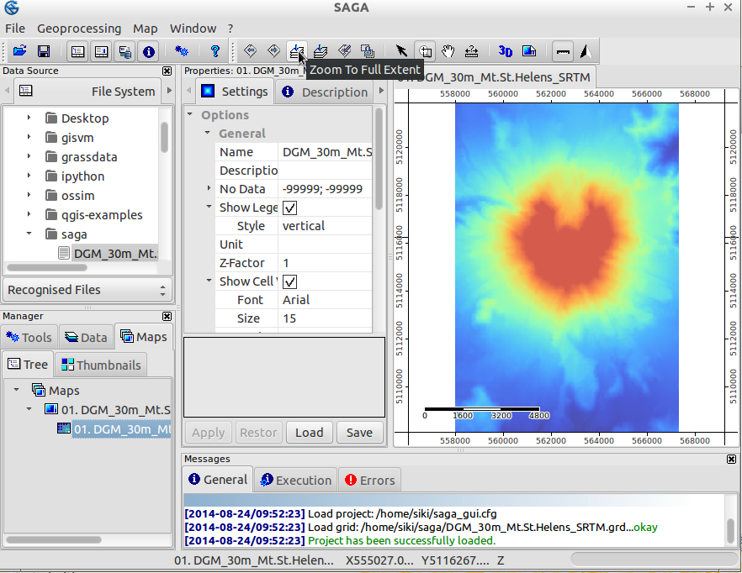Click the Data Source vertical scrollbar
The height and width of the screenshot is (573, 742).
point(164,137)
